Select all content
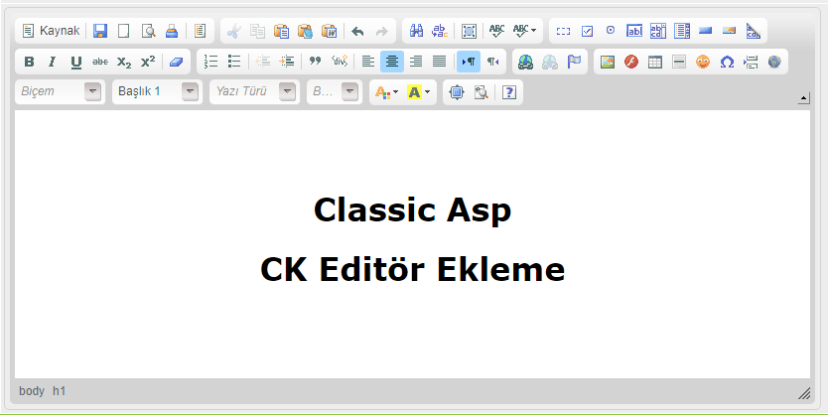 (x=469, y=31)
